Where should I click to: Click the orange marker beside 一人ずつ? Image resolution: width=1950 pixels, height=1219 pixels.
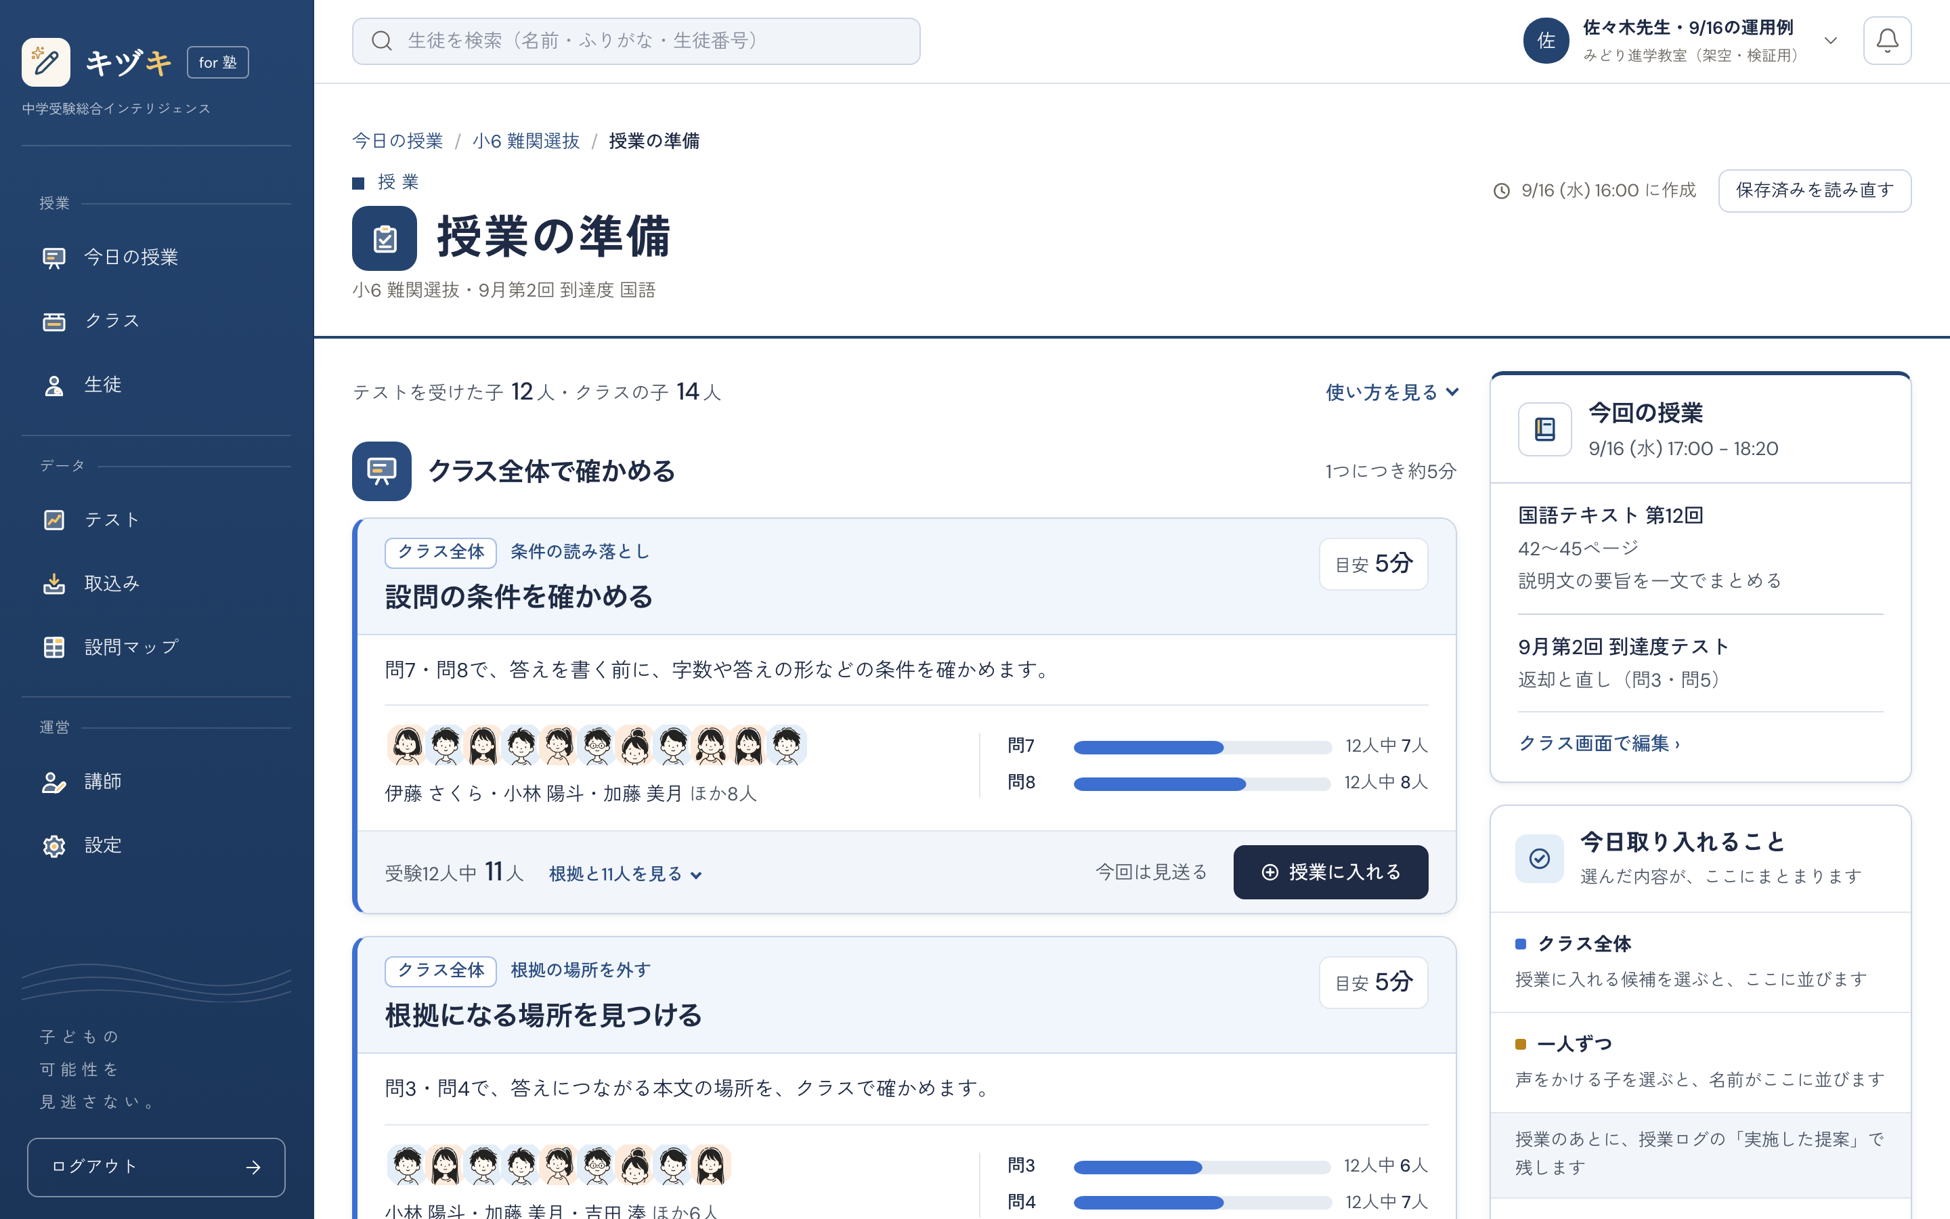(x=1521, y=1044)
